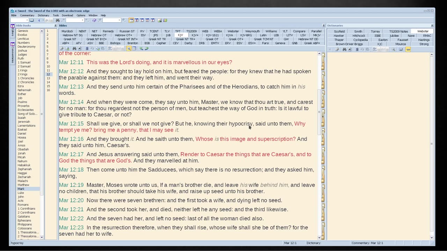Open the Bible menu
The height and width of the screenshot is (251, 447).
14,15
